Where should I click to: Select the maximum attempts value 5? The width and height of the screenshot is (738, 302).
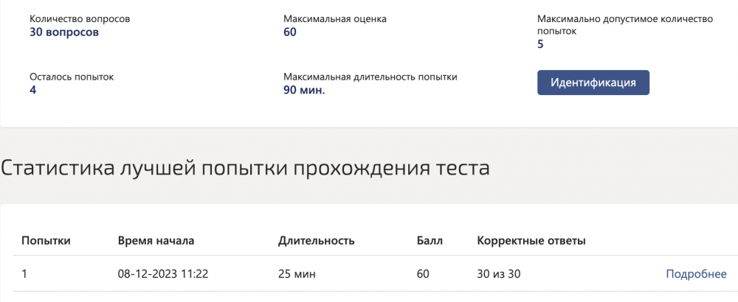[x=541, y=45]
